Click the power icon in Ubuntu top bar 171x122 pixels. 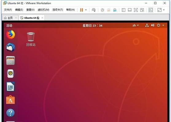[158, 25]
